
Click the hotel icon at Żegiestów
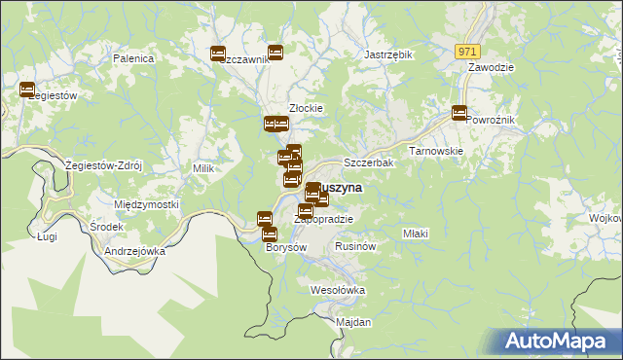[27, 90]
